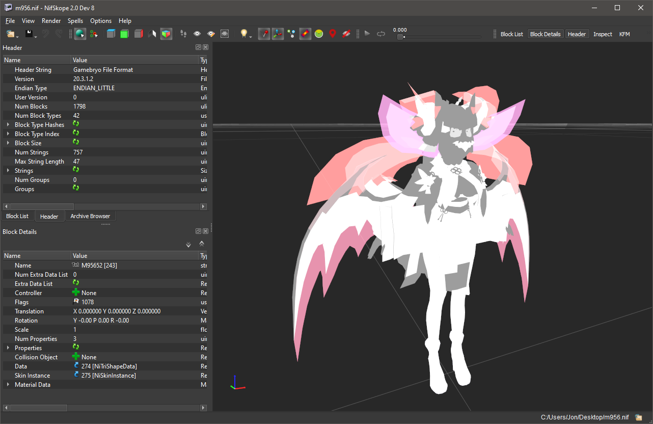Click the Undo arrow icon

45,34
